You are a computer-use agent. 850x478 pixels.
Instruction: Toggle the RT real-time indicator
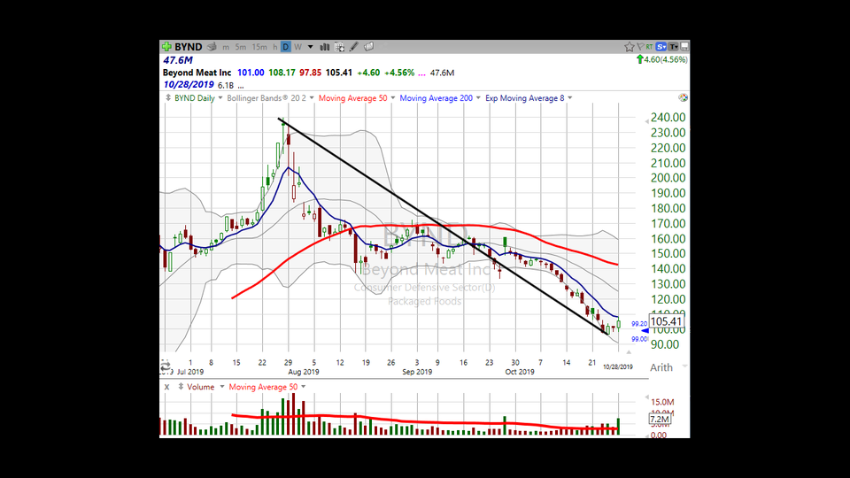coord(649,47)
